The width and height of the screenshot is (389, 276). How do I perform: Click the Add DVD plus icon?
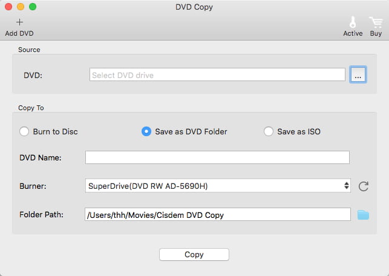pyautogui.click(x=19, y=22)
